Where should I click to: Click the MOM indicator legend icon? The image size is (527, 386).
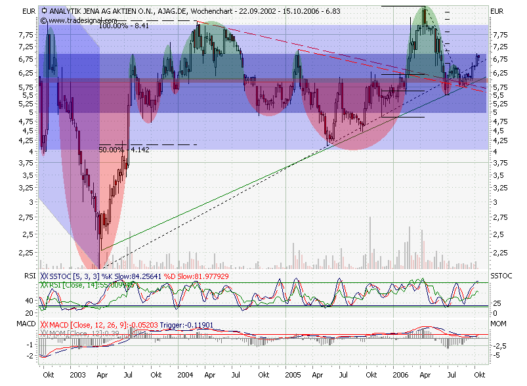pyautogui.click(x=44, y=333)
